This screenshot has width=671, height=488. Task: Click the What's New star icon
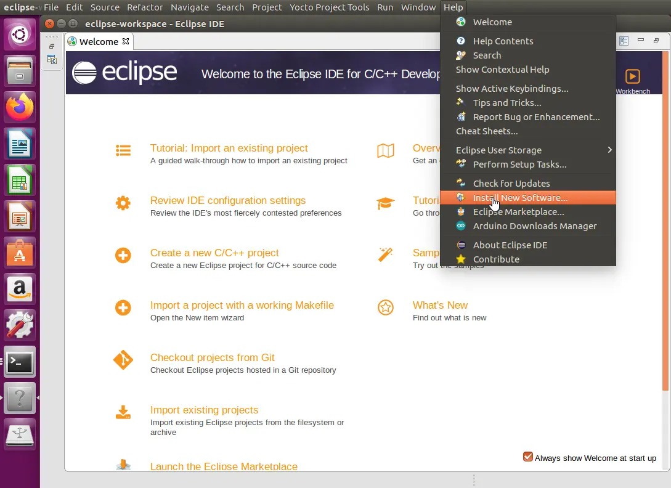(x=386, y=308)
